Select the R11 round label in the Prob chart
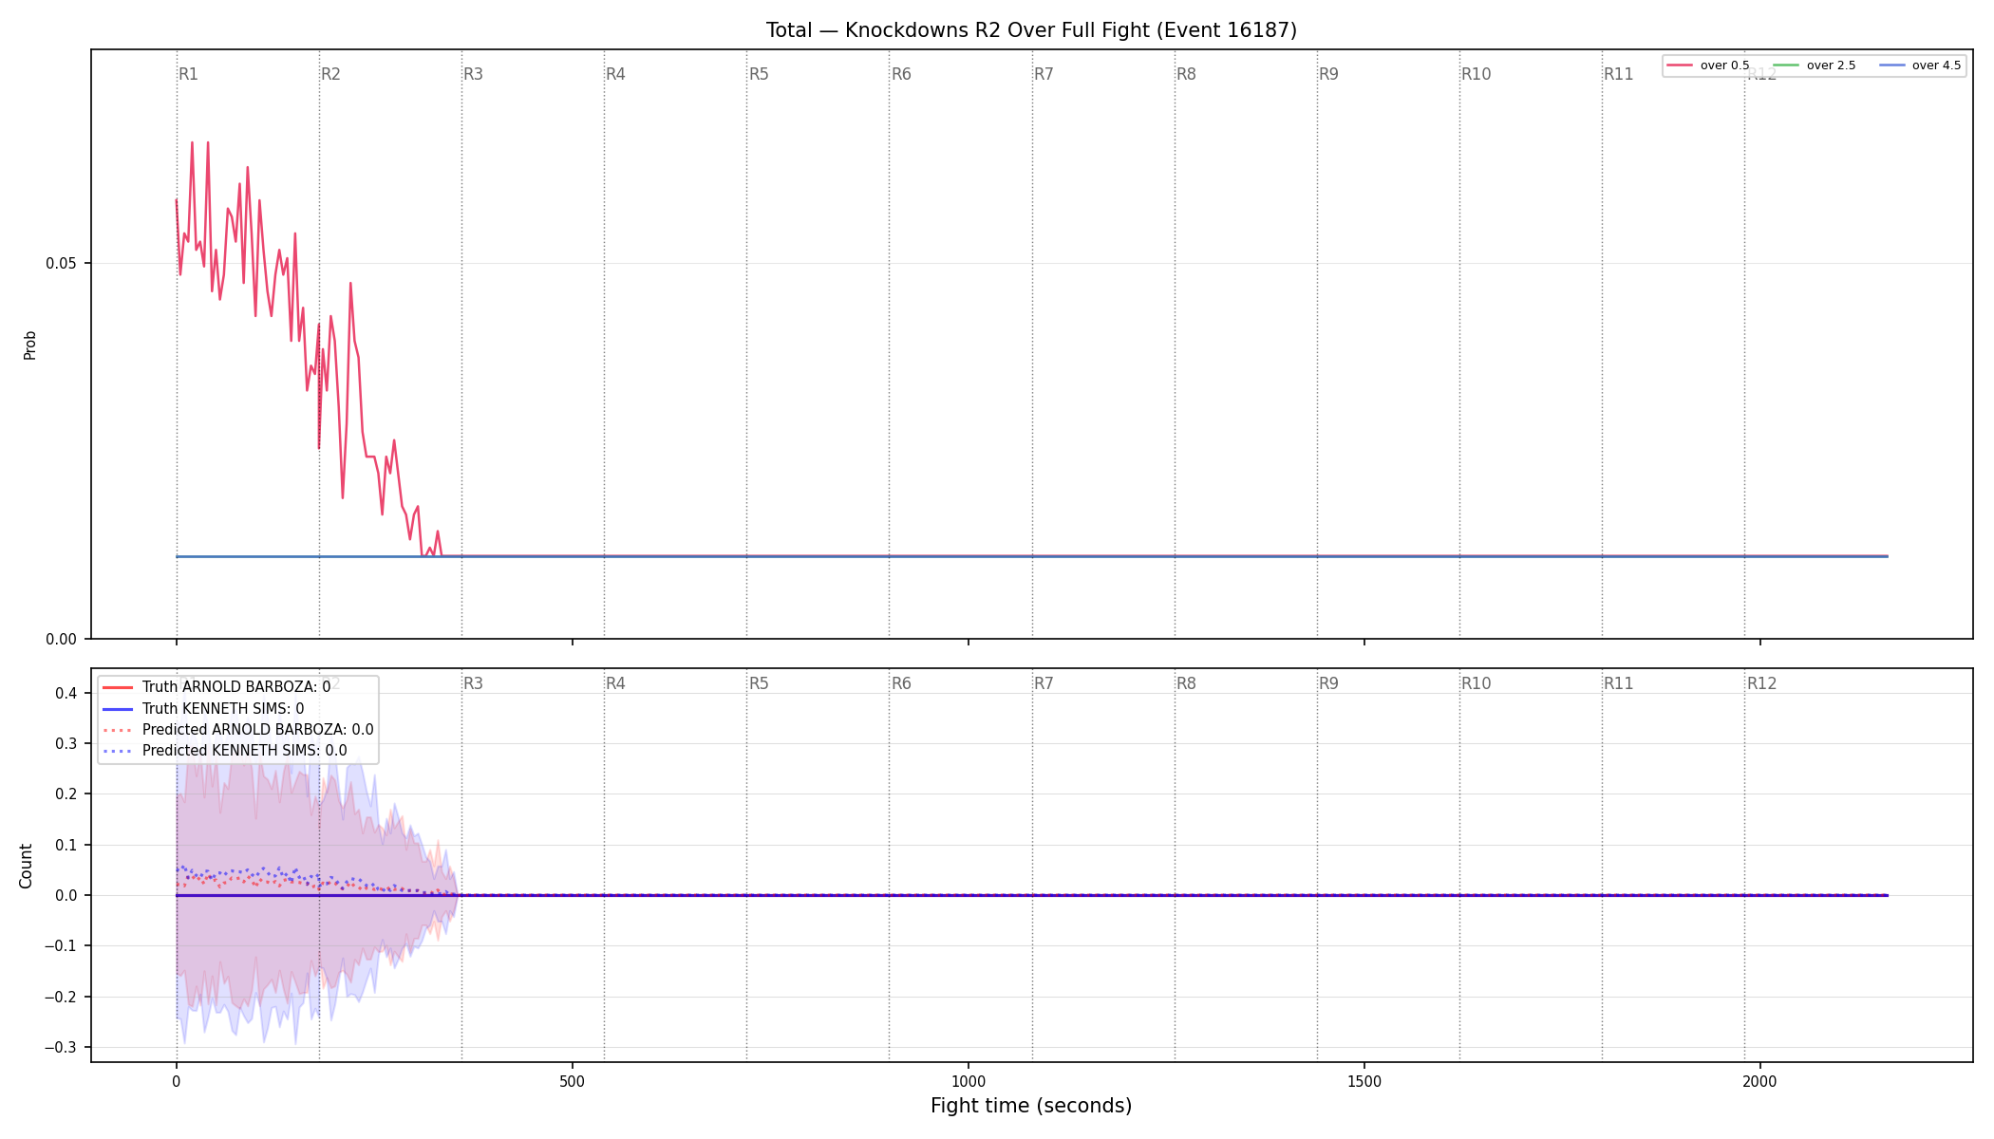The image size is (1994, 1139). click(1619, 74)
